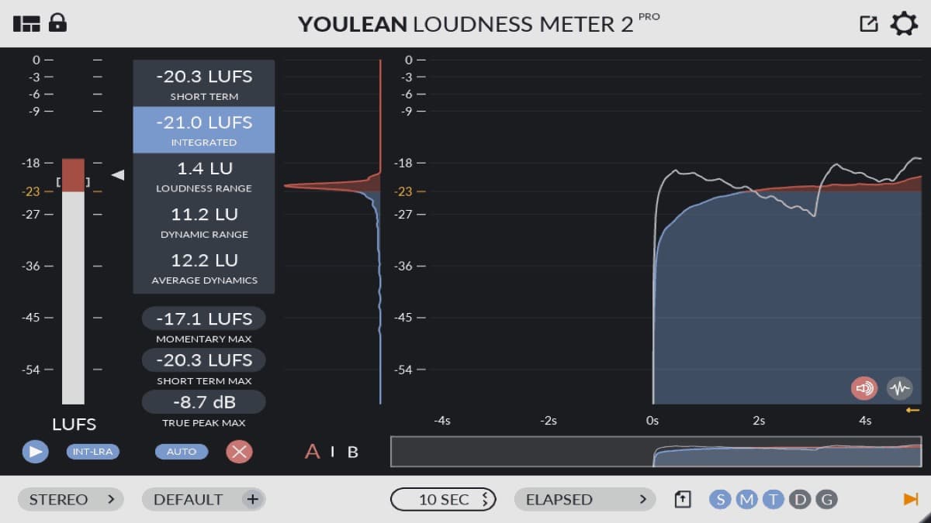Viewport: 931px width, 523px height.
Task: Click the mini timeline overview strip
Action: pos(656,452)
